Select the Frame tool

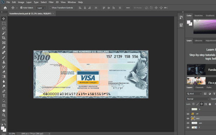4,43
